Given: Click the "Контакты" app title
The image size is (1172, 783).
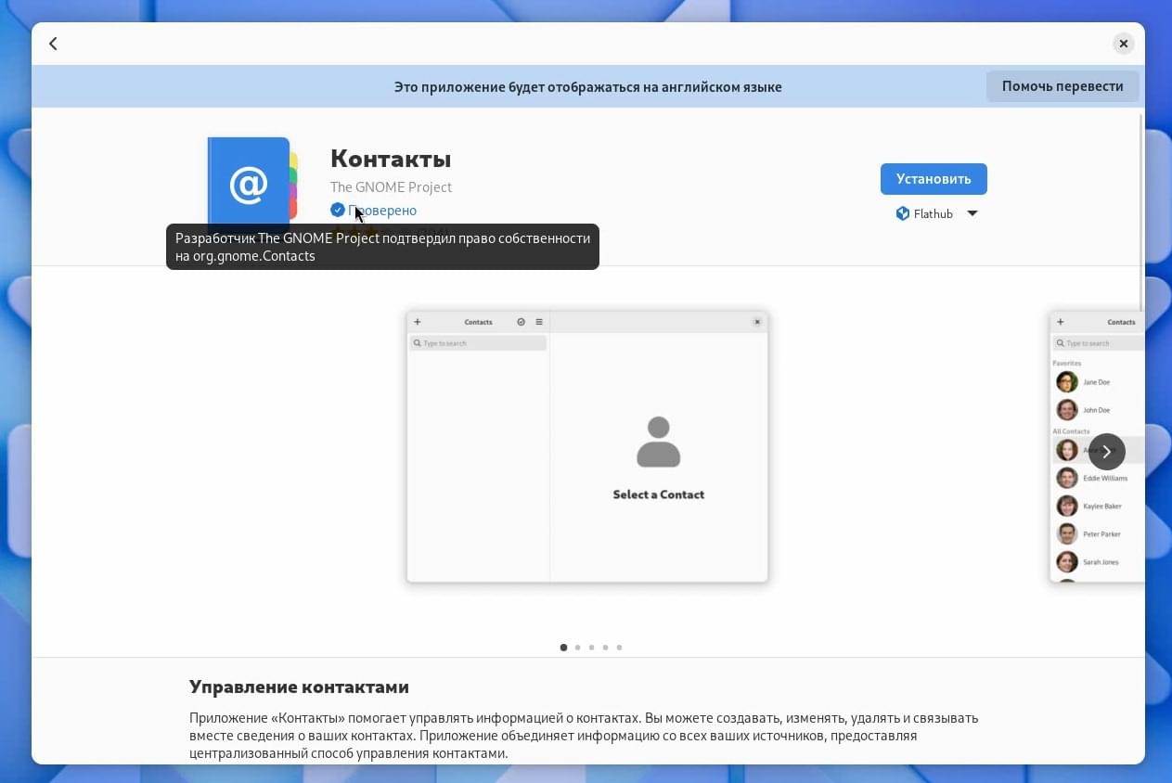Looking at the screenshot, I should (x=391, y=159).
